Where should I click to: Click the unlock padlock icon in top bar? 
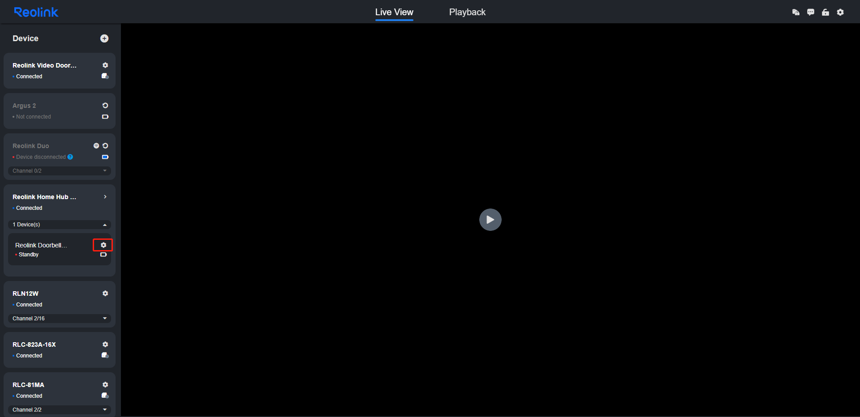click(826, 13)
